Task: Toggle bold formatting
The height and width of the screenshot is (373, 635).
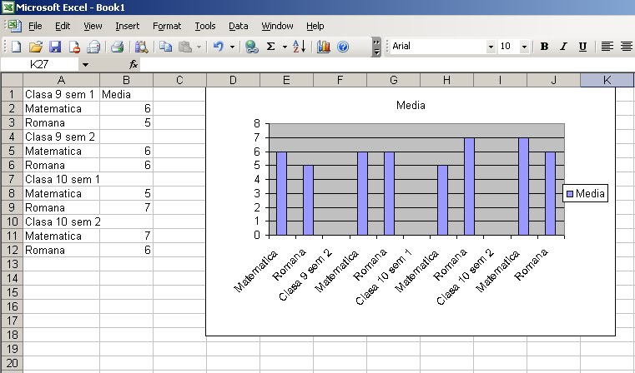Action: click(x=544, y=47)
